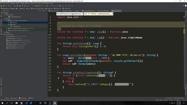Click the Undo toolbar arrow

tap(9, 6)
